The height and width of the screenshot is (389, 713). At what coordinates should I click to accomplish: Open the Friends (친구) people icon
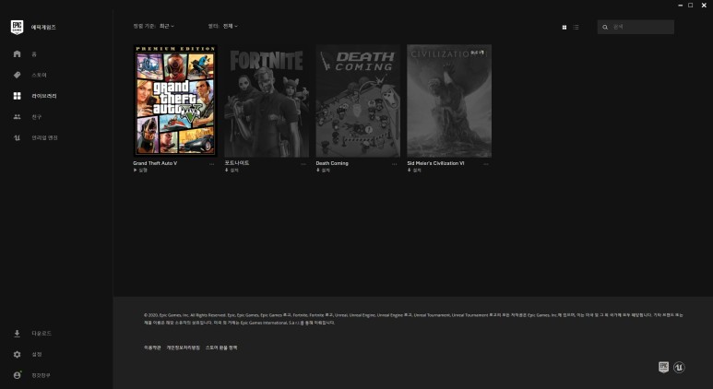pos(17,117)
